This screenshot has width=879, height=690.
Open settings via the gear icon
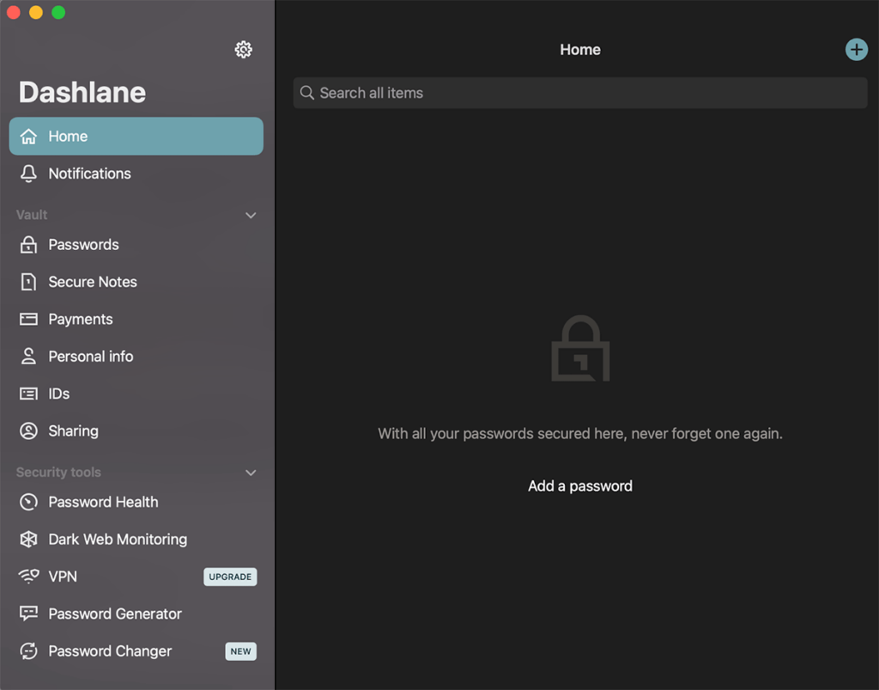point(243,50)
